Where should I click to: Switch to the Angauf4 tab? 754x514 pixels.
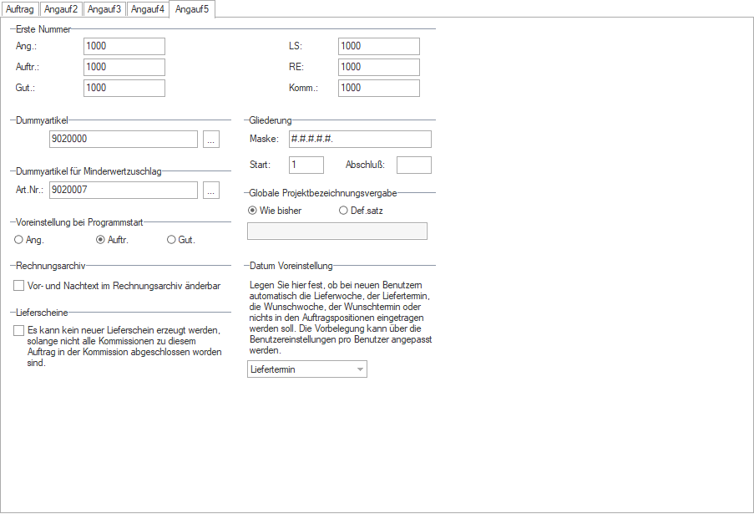point(148,9)
